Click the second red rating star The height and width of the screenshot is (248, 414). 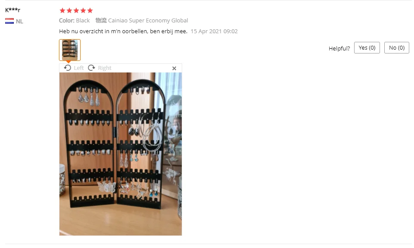point(69,11)
